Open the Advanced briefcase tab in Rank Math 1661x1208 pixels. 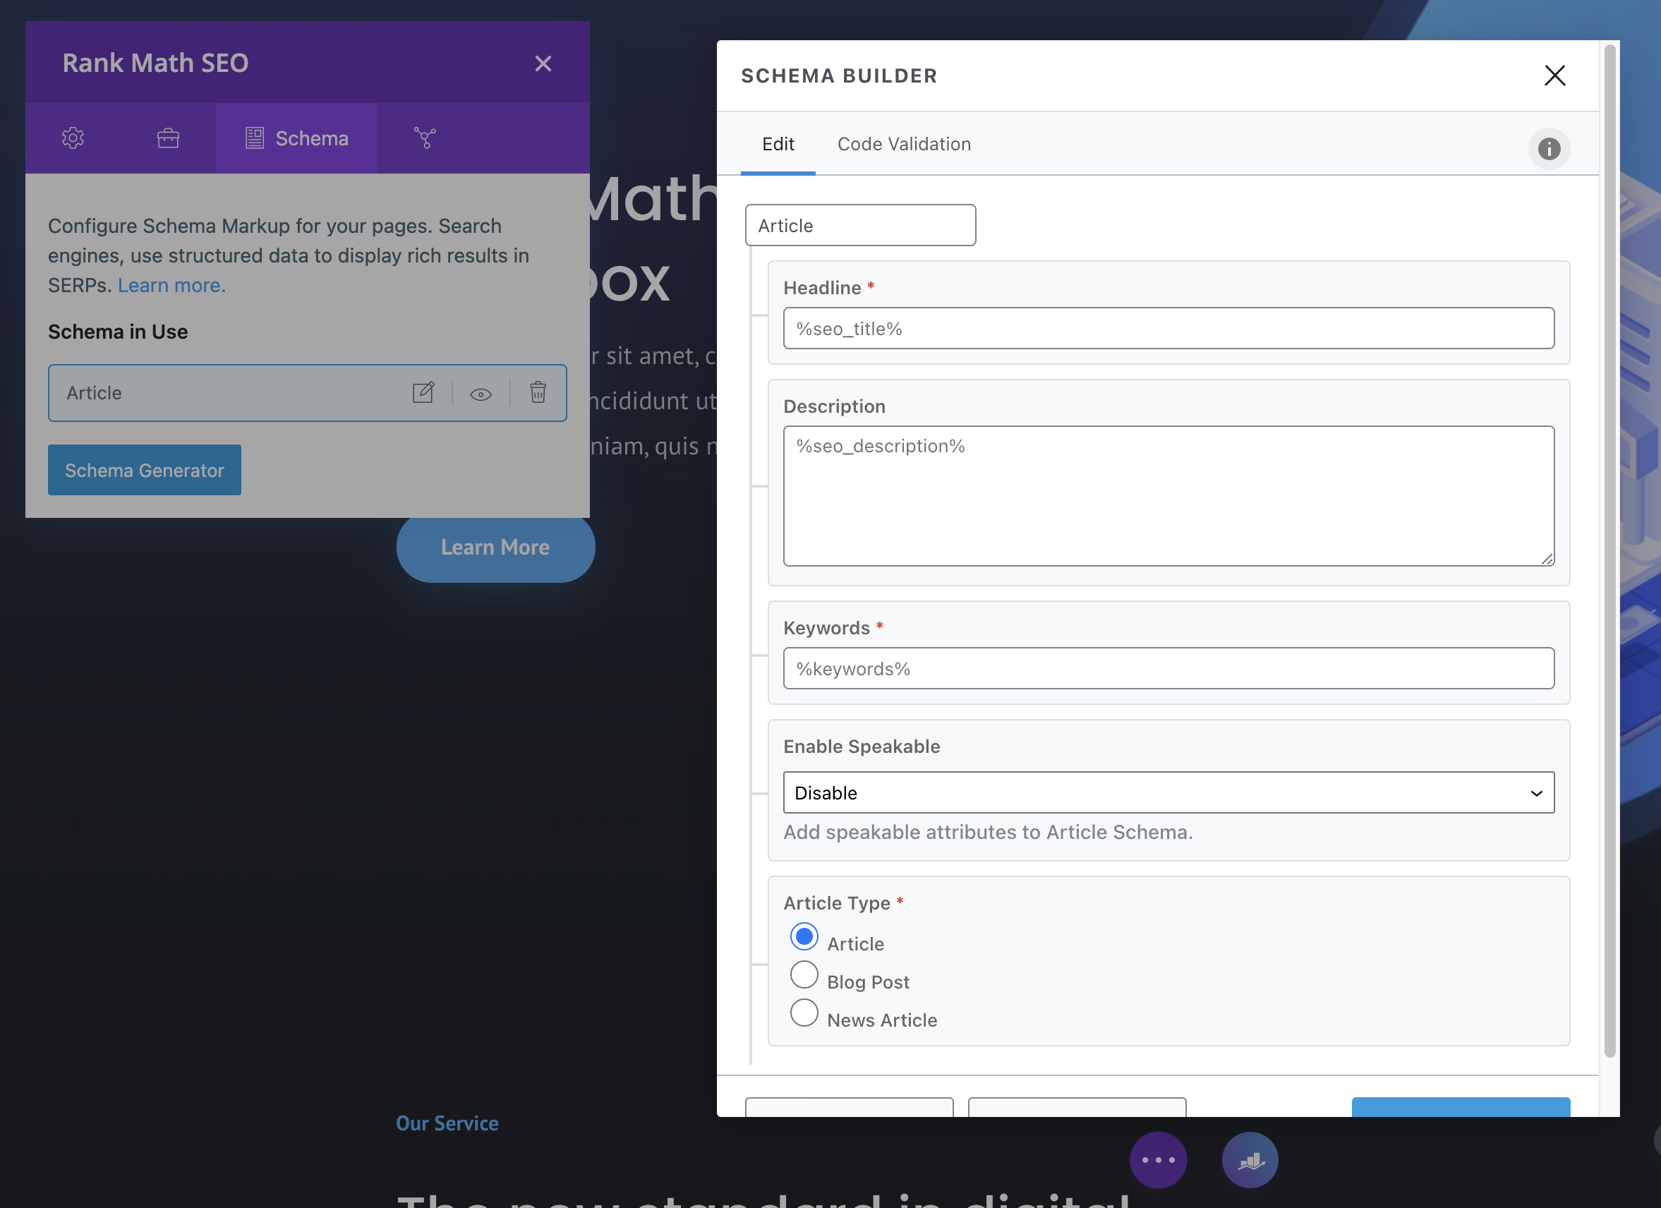pyautogui.click(x=168, y=138)
